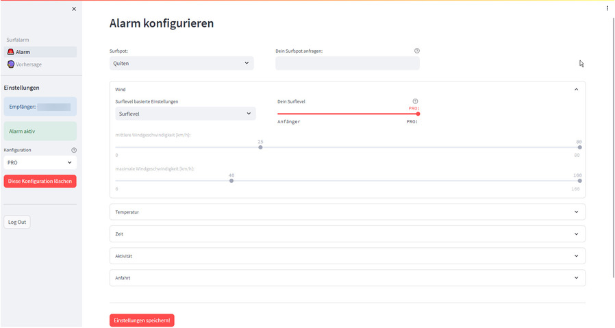Open the Surfspot dropdown showing Quiten
615x328 pixels.
point(181,64)
